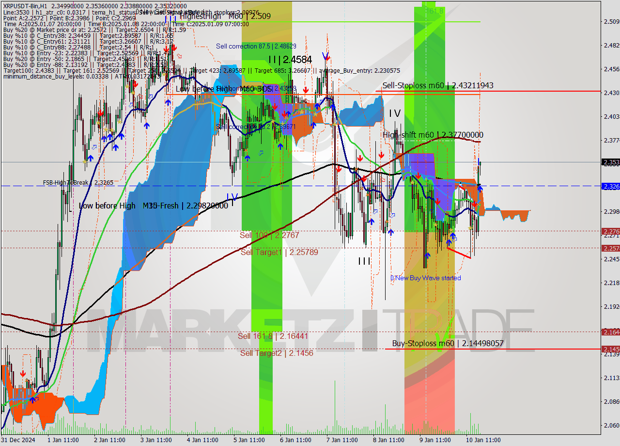
Task: Select the 5 Jan 11:00 date label
Action: click(x=249, y=440)
